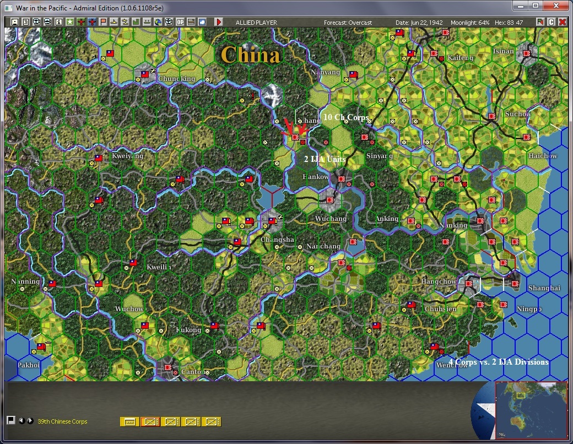Click the Shanghai city label
Viewport: 573px width, 444px height.
coord(544,288)
